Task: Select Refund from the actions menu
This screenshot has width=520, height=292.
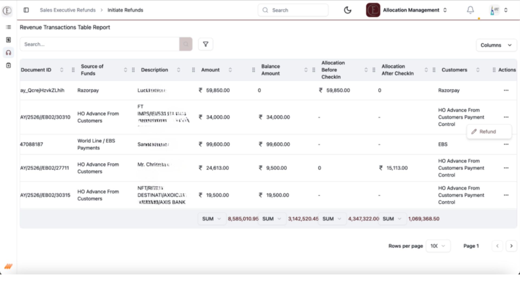Action: click(487, 132)
